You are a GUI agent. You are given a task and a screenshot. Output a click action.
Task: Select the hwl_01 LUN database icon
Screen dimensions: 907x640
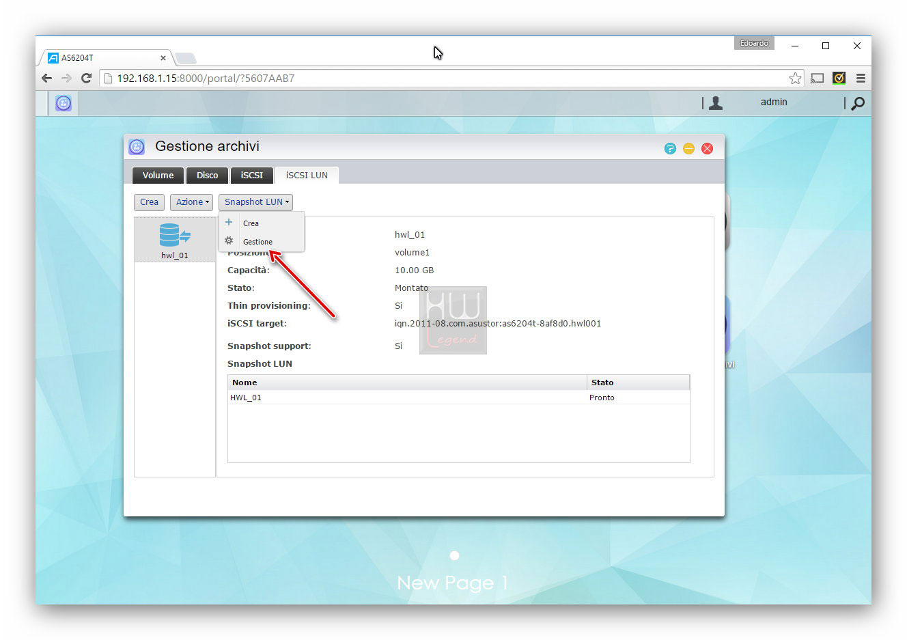click(x=175, y=235)
